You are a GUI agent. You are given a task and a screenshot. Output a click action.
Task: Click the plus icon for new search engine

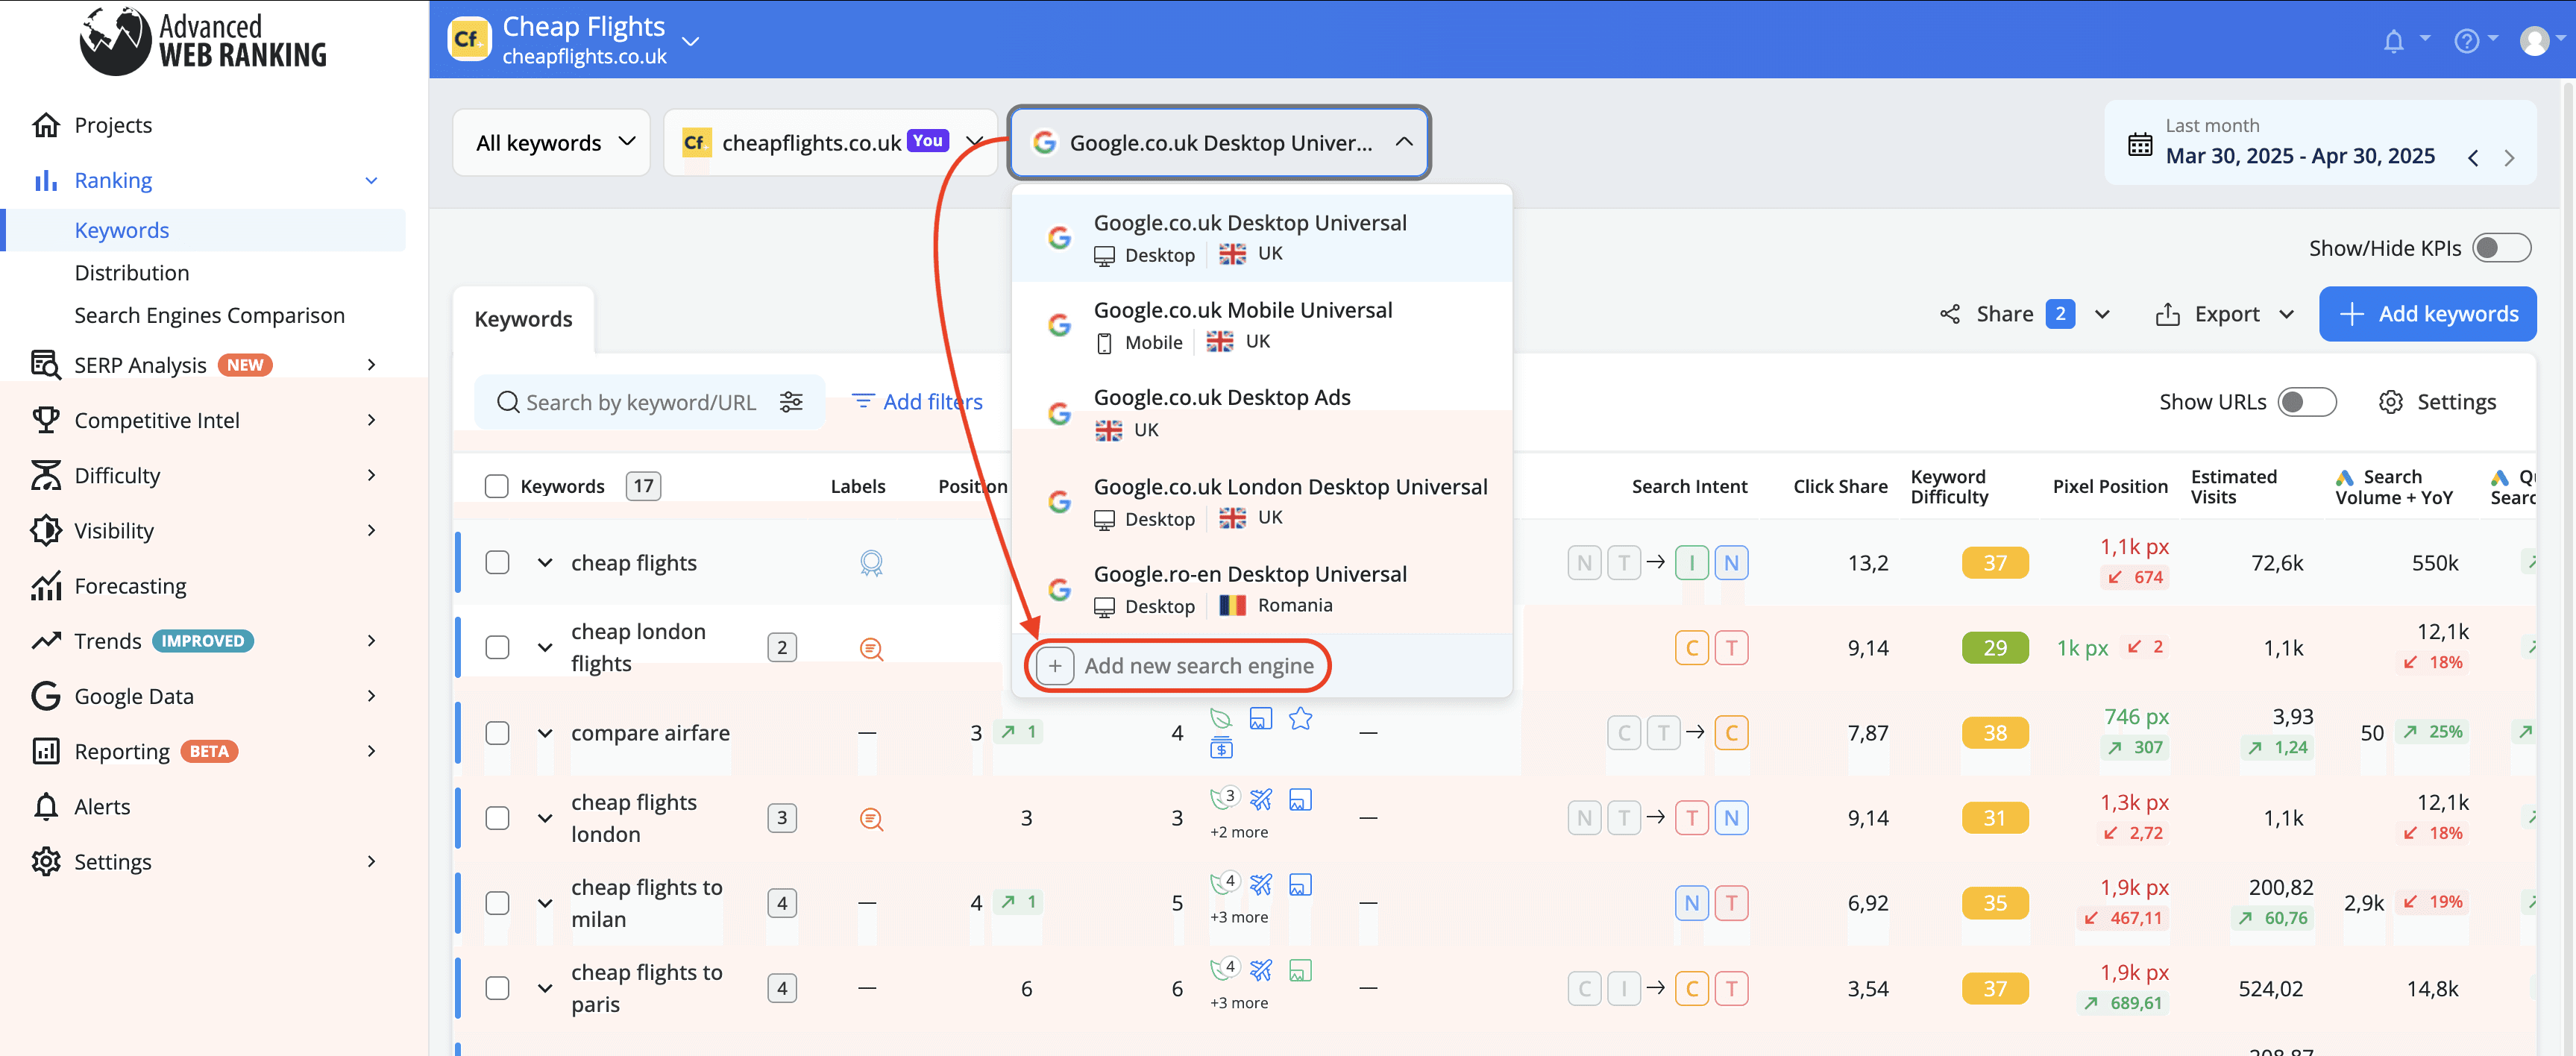tap(1054, 666)
